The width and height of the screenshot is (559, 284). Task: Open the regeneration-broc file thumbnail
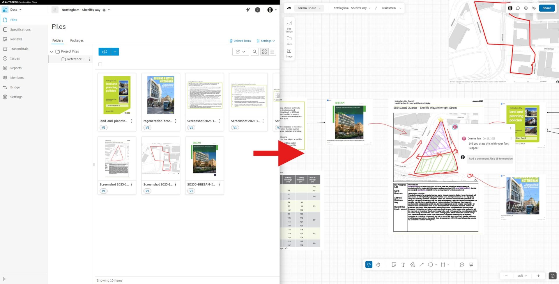[x=161, y=95]
